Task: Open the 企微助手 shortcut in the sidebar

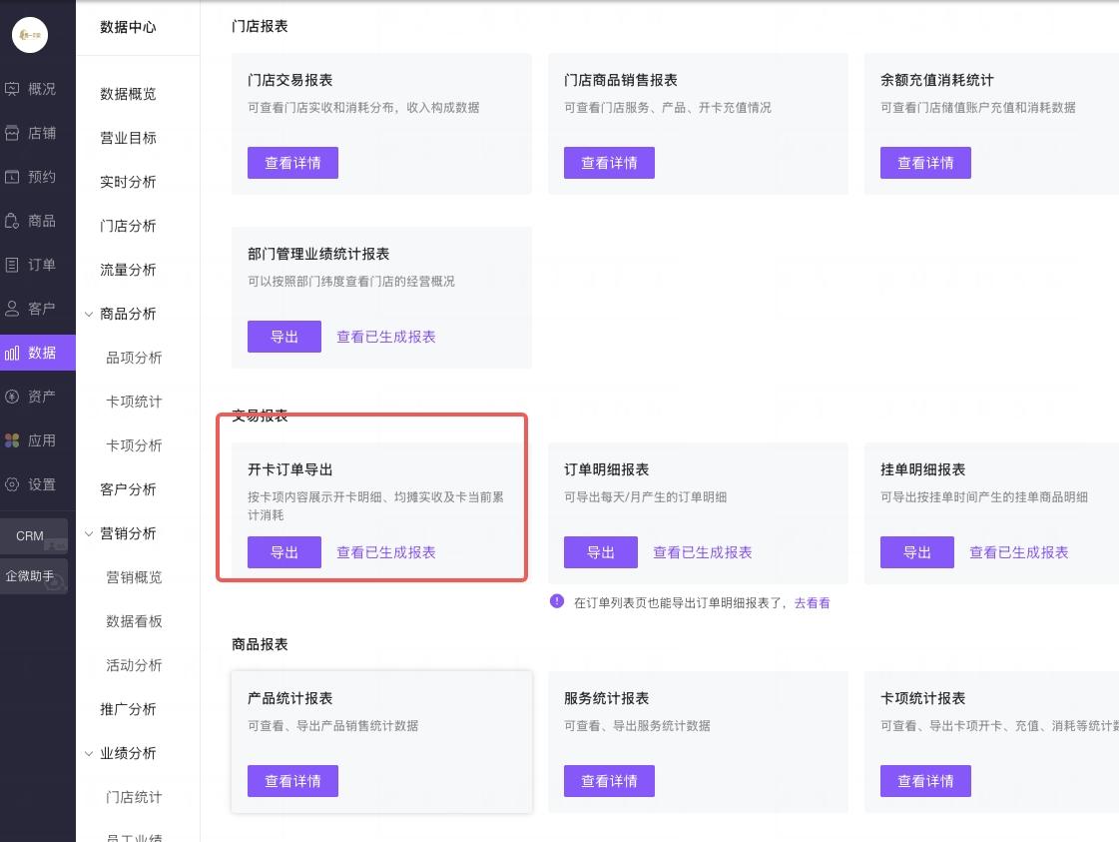Action: click(x=34, y=575)
